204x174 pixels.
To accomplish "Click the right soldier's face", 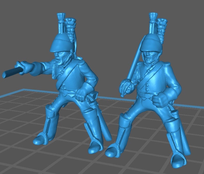I will (x=150, y=57).
